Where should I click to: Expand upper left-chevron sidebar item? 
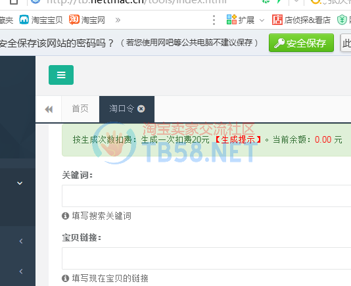coord(21,241)
